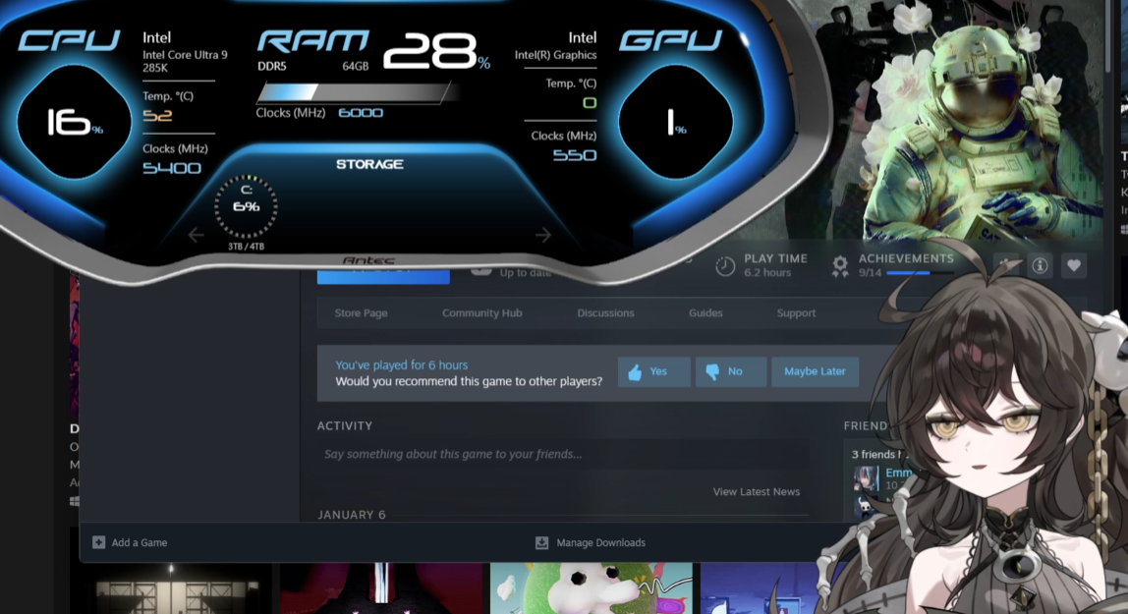Click the 'ACHIEVEMENTS' heading text

(906, 258)
